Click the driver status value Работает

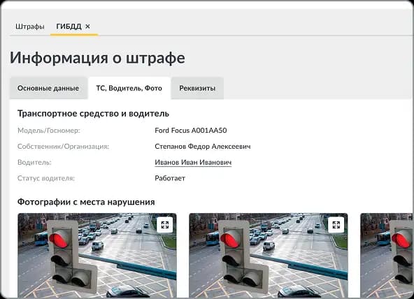pyautogui.click(x=170, y=178)
